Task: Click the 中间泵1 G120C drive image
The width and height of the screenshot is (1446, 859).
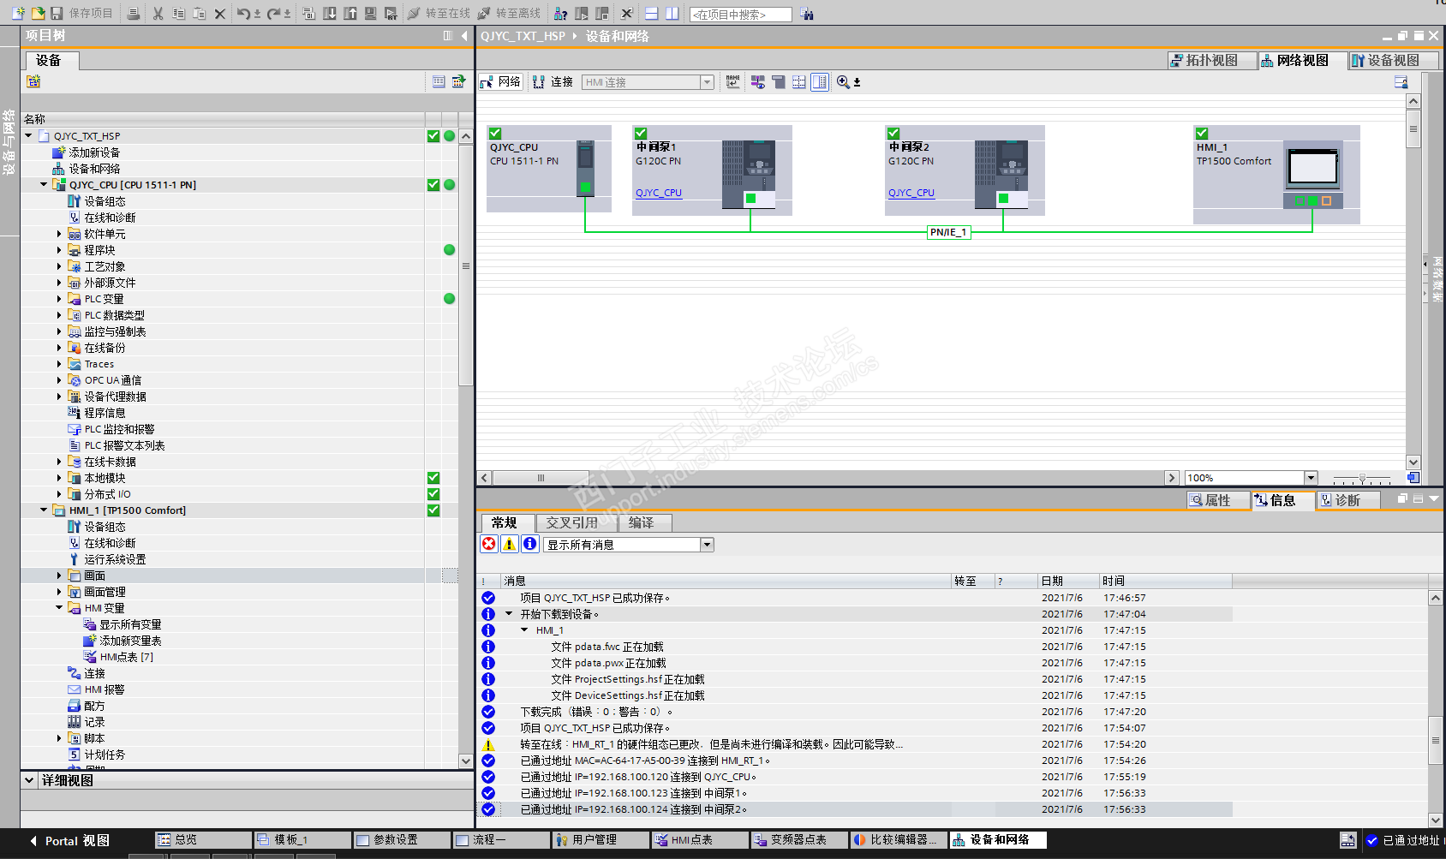Action: (749, 174)
